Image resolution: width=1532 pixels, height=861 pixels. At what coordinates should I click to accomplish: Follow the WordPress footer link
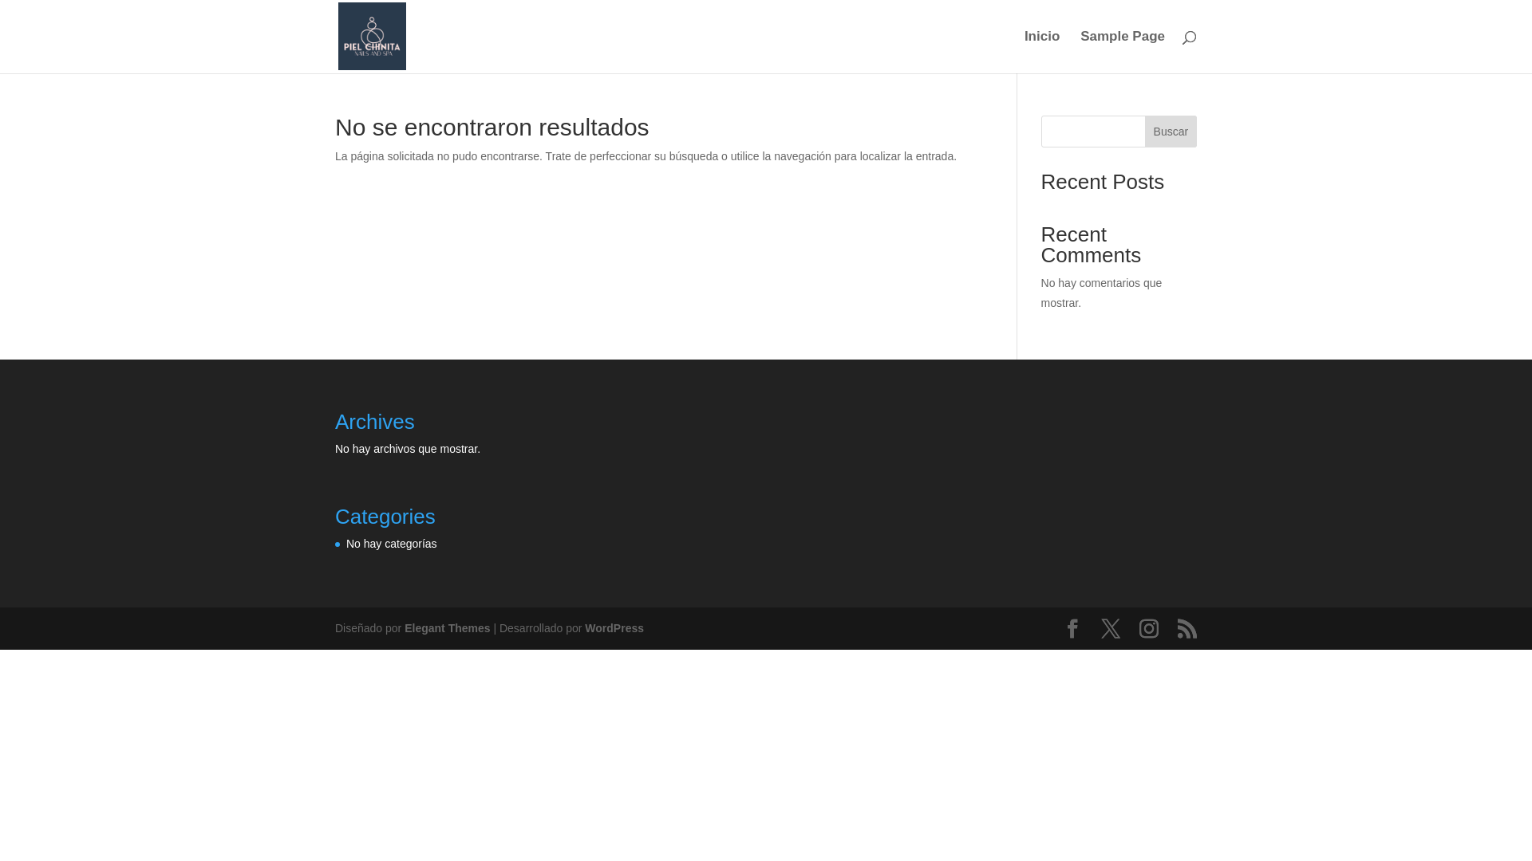[614, 628]
